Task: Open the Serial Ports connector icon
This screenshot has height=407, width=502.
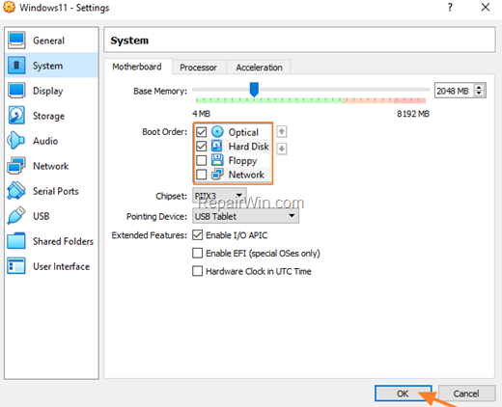Action: click(x=16, y=190)
